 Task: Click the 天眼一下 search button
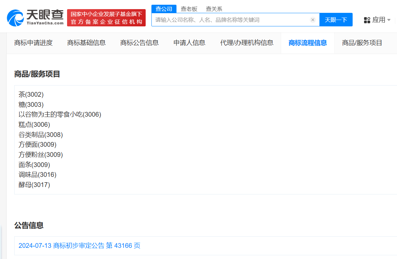point(336,20)
